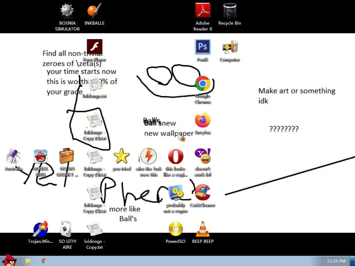
Task: Open the PowerISO disc icon
Action: 175,232
